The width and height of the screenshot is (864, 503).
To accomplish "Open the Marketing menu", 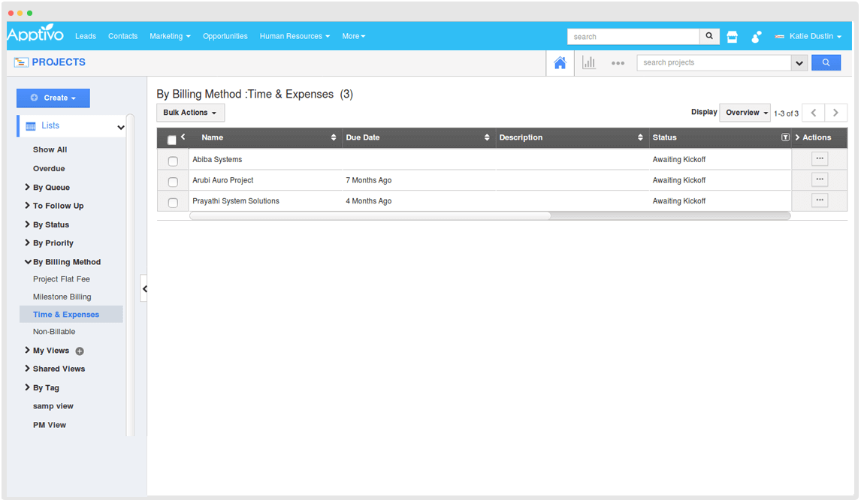I will pyautogui.click(x=170, y=36).
